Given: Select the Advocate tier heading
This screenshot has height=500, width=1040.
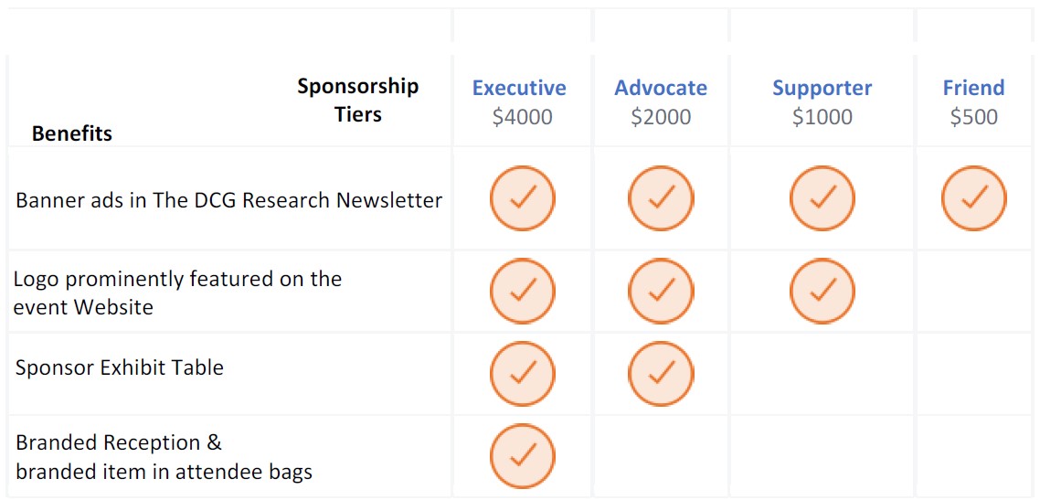Looking at the screenshot, I should (x=661, y=88).
